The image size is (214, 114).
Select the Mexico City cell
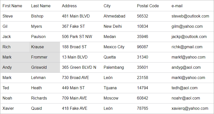coord(114,47)
